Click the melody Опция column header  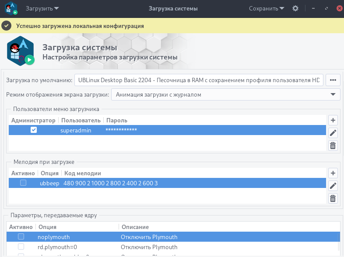coord(49,174)
